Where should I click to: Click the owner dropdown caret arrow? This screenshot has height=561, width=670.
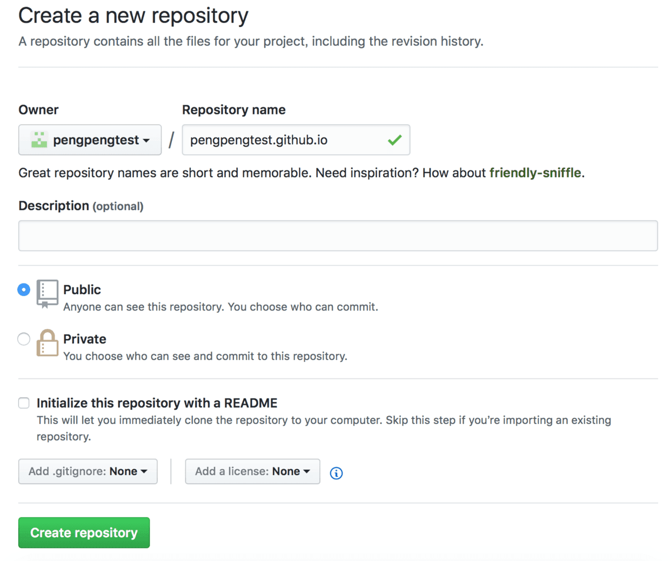pyautogui.click(x=146, y=140)
